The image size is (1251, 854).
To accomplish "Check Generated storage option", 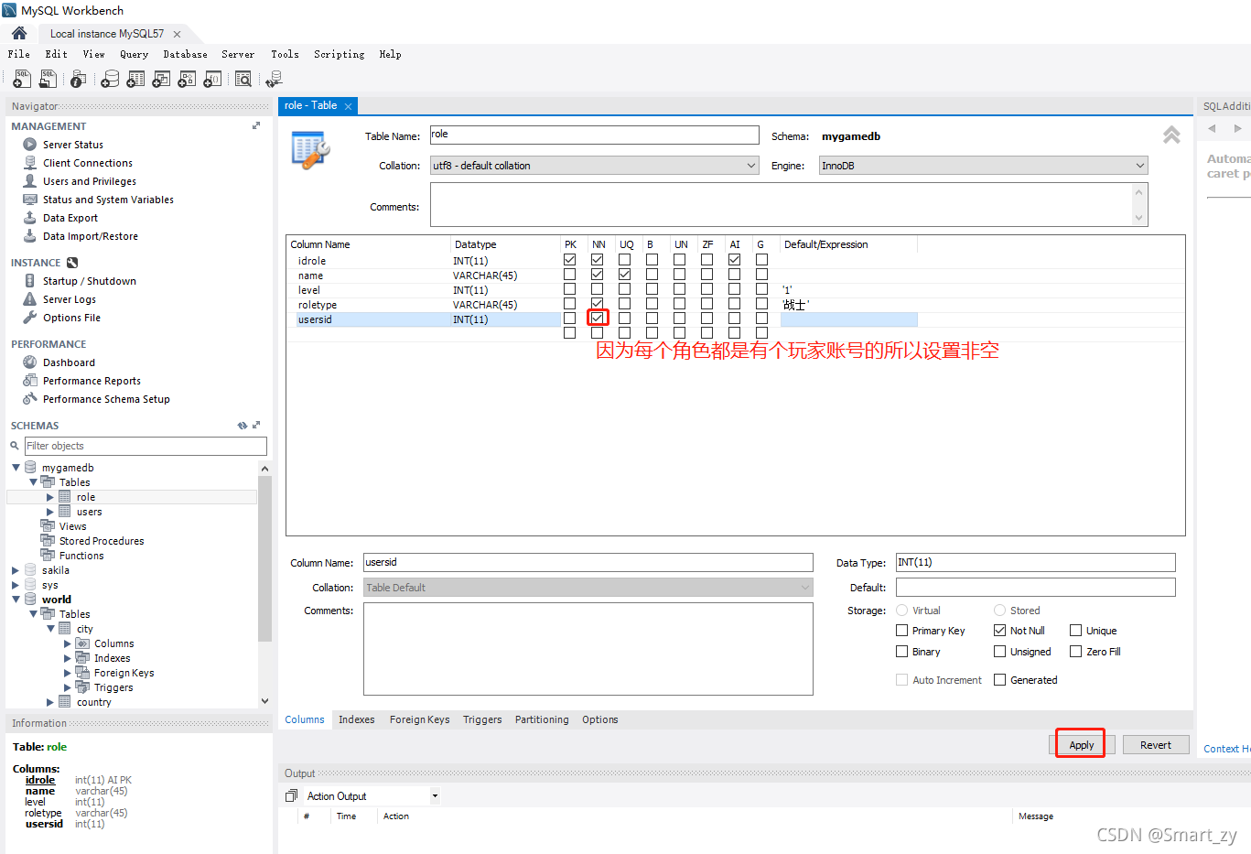I will [1000, 680].
